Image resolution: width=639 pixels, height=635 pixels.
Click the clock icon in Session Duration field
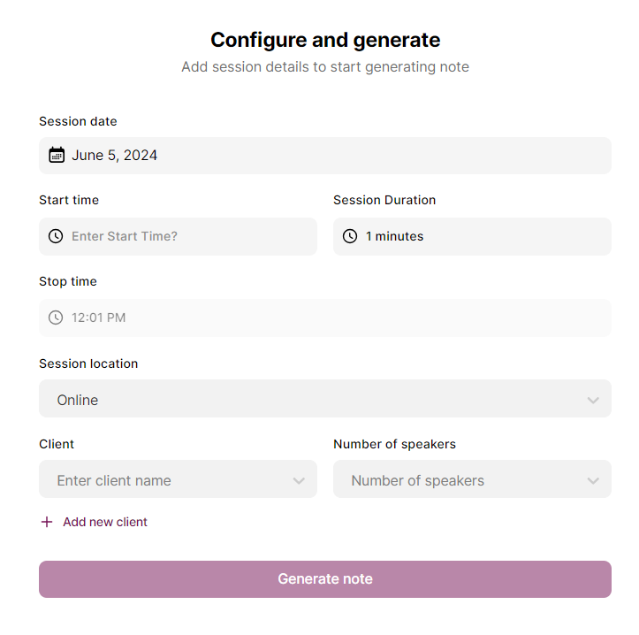(x=350, y=236)
